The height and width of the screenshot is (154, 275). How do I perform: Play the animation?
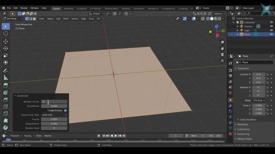(116, 136)
